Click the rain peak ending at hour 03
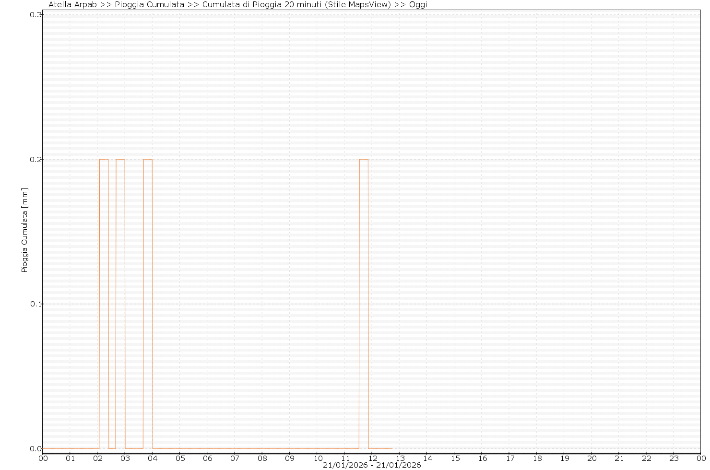Image resolution: width=710 pixels, height=470 pixels. click(120, 159)
